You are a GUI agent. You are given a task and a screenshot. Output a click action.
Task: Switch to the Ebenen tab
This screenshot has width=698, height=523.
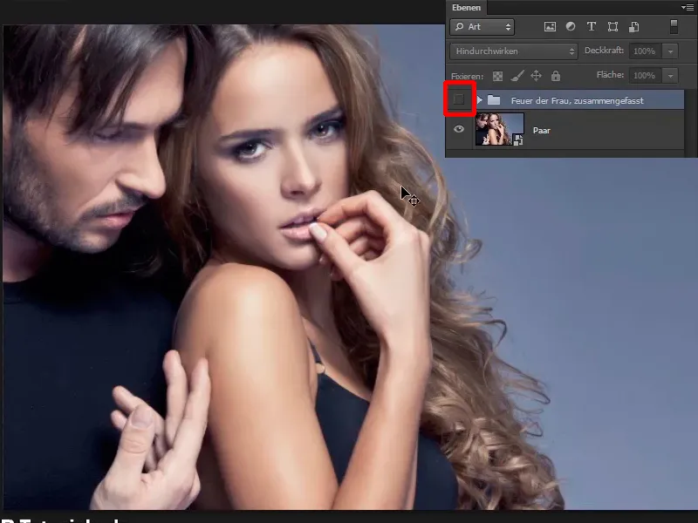click(x=466, y=8)
